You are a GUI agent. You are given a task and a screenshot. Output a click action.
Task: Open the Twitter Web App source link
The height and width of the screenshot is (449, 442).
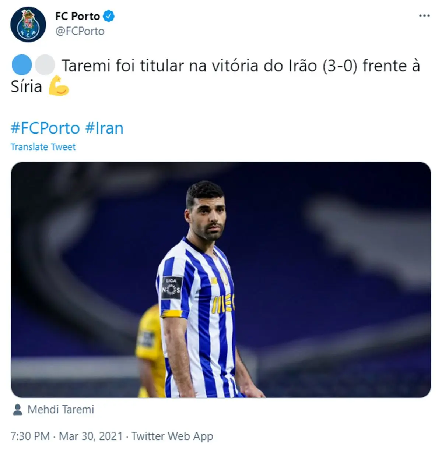click(x=172, y=436)
